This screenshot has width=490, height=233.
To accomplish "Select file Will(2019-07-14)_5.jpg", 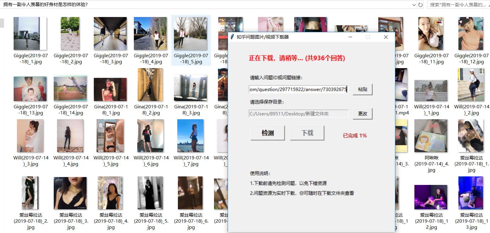I will (x=111, y=143).
